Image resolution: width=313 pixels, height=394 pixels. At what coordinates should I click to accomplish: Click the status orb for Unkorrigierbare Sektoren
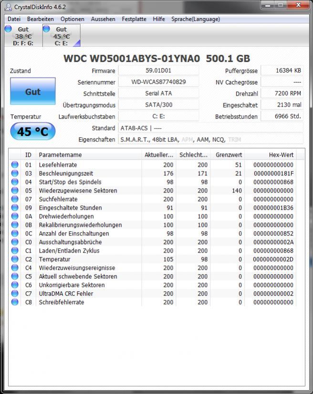coord(15,285)
